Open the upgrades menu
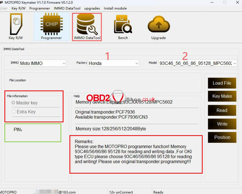Screen dimensions: 242x194 click(92, 8)
